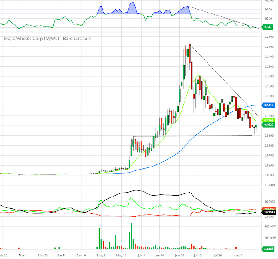Click the Aug 9 date label
The width and height of the screenshot is (278, 259).
click(238, 255)
